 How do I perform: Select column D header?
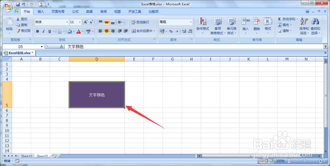(97, 59)
